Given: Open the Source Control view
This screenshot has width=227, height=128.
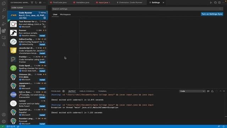Looking at the screenshot, I should click(4, 17).
